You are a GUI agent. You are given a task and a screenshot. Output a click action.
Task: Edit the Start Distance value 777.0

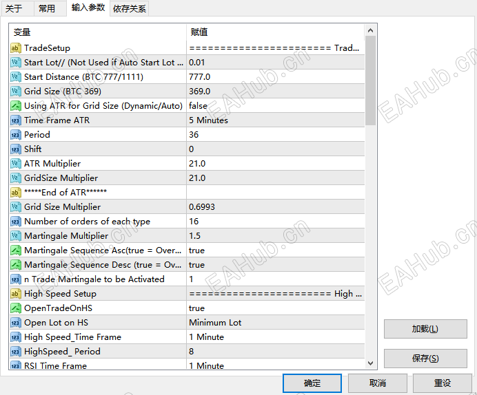(x=276, y=77)
